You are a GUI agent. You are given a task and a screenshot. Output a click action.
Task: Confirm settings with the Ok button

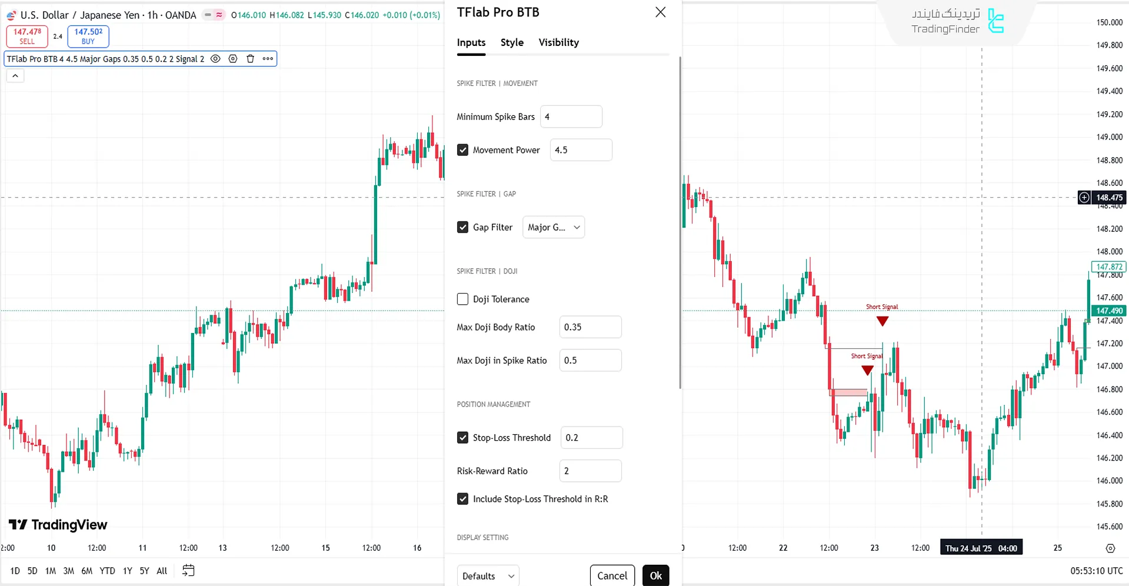click(x=655, y=575)
